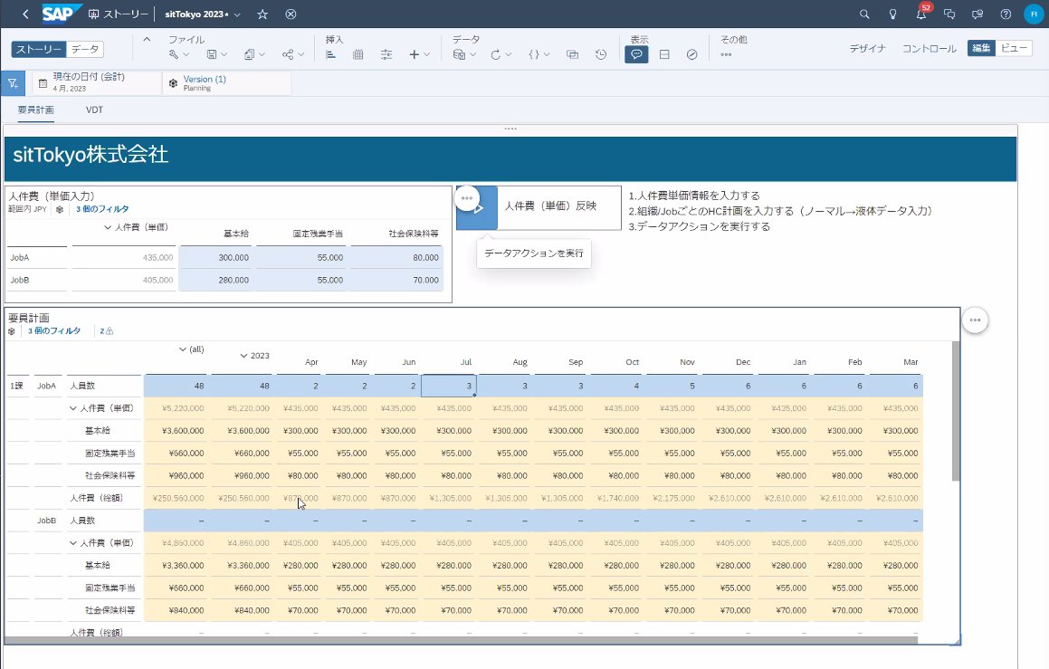Open the 現在の日付 (会計) date filter

[96, 82]
